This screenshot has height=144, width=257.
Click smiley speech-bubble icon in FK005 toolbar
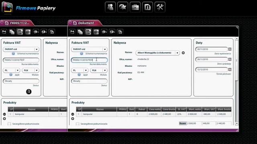(36, 32)
